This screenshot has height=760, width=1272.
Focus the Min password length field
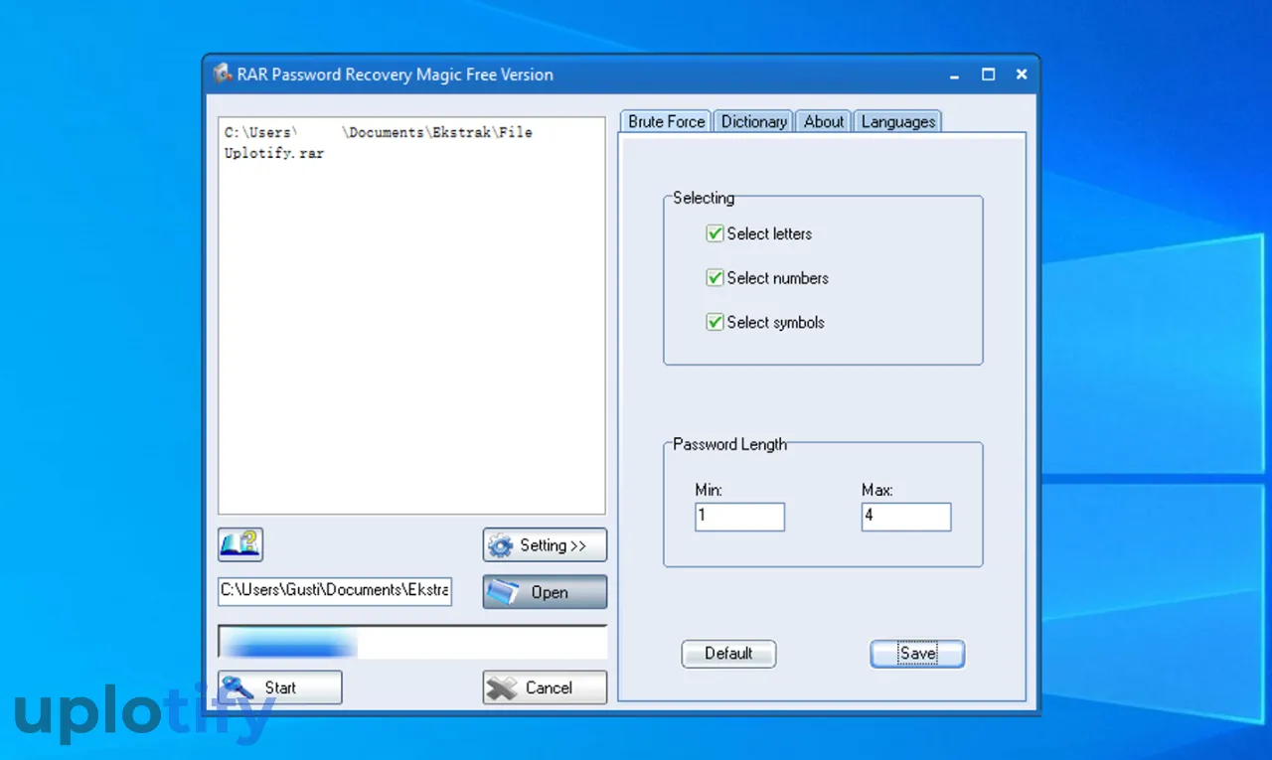click(740, 517)
